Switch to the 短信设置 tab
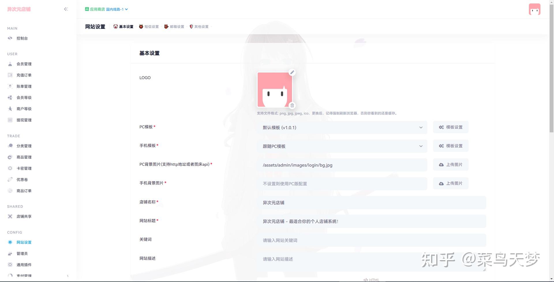554x282 pixels. click(x=149, y=26)
